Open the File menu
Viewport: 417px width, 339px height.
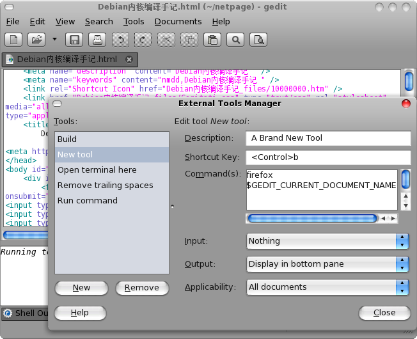pos(13,22)
